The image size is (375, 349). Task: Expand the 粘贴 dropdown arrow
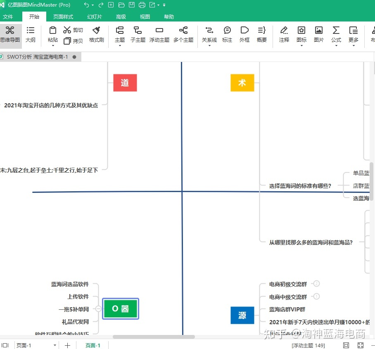point(53,45)
